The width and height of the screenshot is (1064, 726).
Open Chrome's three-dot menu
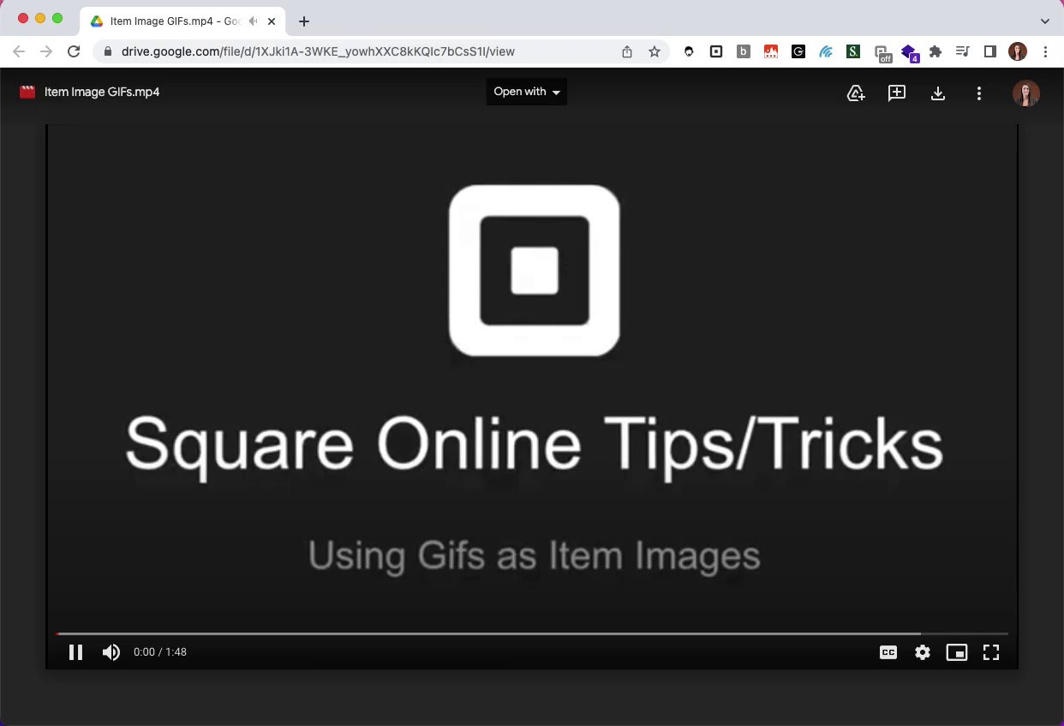click(x=1045, y=51)
